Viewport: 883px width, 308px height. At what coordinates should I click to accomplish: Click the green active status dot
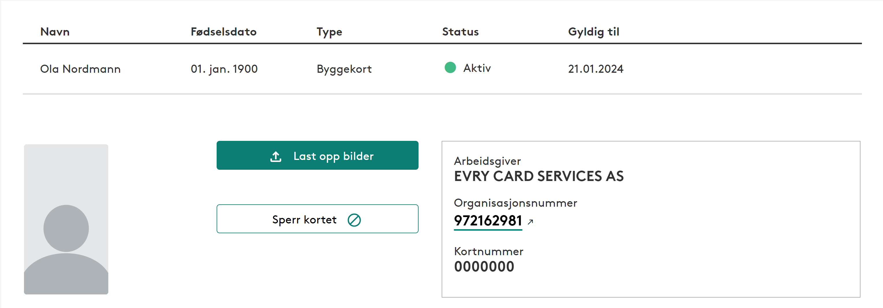(x=450, y=68)
